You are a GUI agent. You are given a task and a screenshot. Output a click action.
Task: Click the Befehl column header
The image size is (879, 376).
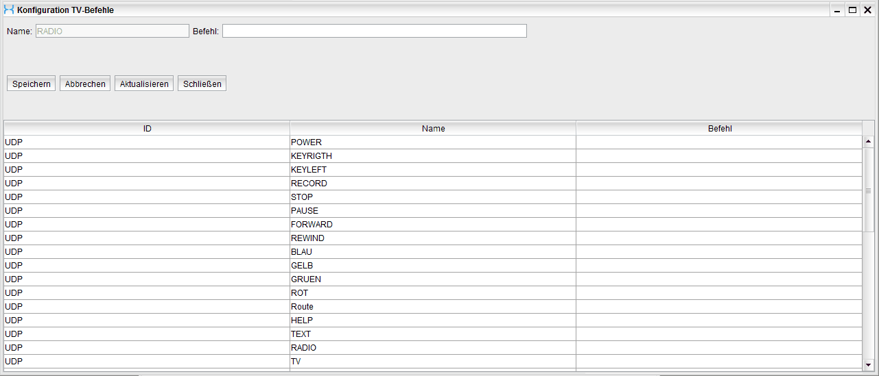719,129
